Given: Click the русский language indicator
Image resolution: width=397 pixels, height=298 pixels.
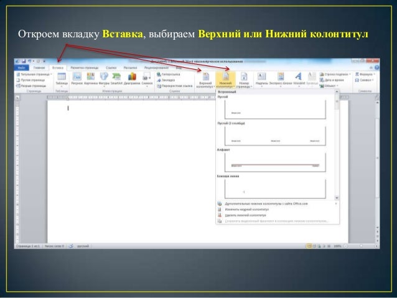Looking at the screenshot, I should 83,246.
